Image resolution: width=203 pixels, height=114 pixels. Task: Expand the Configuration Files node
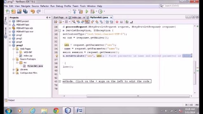click(x=13, y=73)
